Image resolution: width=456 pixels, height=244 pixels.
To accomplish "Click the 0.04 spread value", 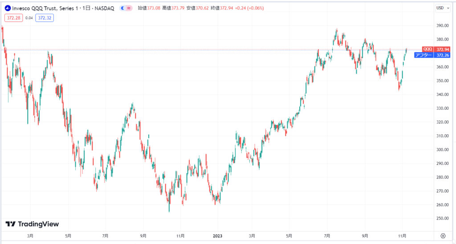I will 29,18.
